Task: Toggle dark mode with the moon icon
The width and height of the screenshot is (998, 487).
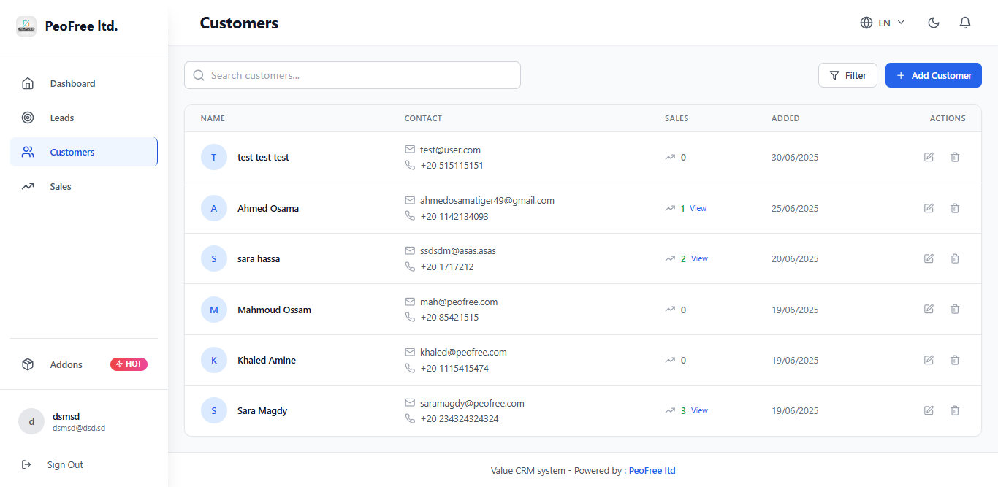Action: click(933, 23)
